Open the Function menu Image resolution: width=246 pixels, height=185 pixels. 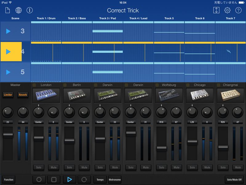(x=9, y=179)
